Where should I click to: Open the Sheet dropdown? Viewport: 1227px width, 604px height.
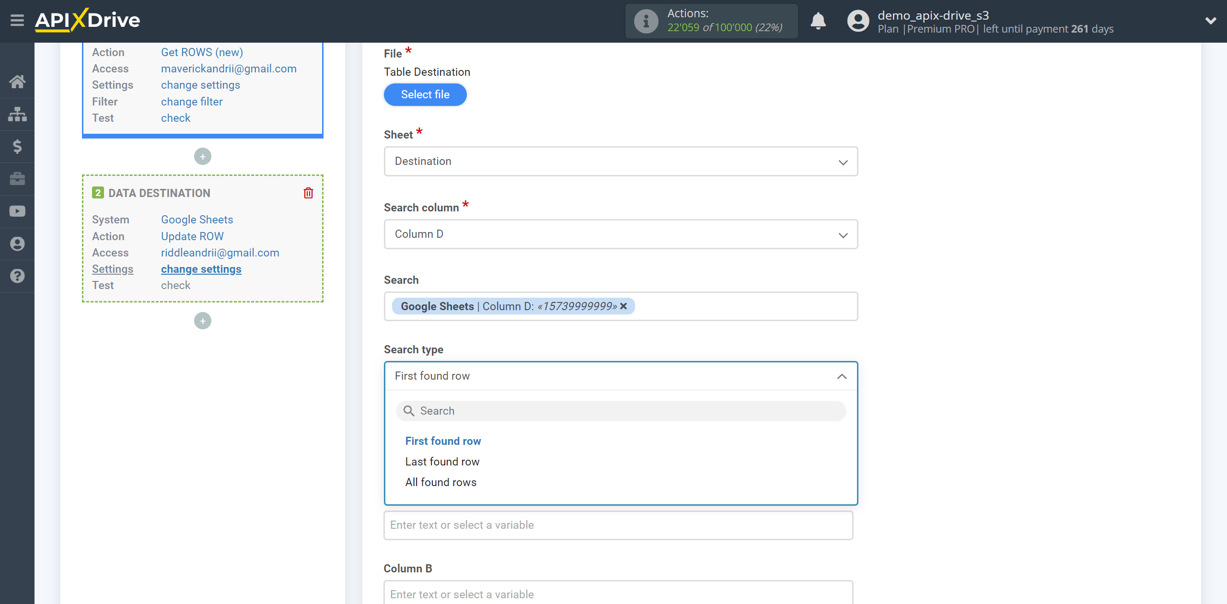(x=621, y=162)
